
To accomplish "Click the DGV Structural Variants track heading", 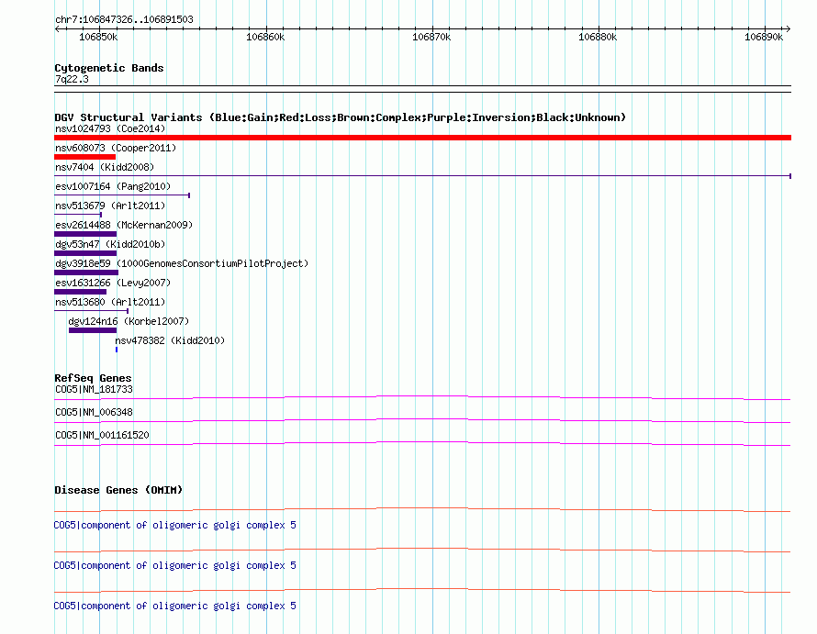I will point(341,117).
